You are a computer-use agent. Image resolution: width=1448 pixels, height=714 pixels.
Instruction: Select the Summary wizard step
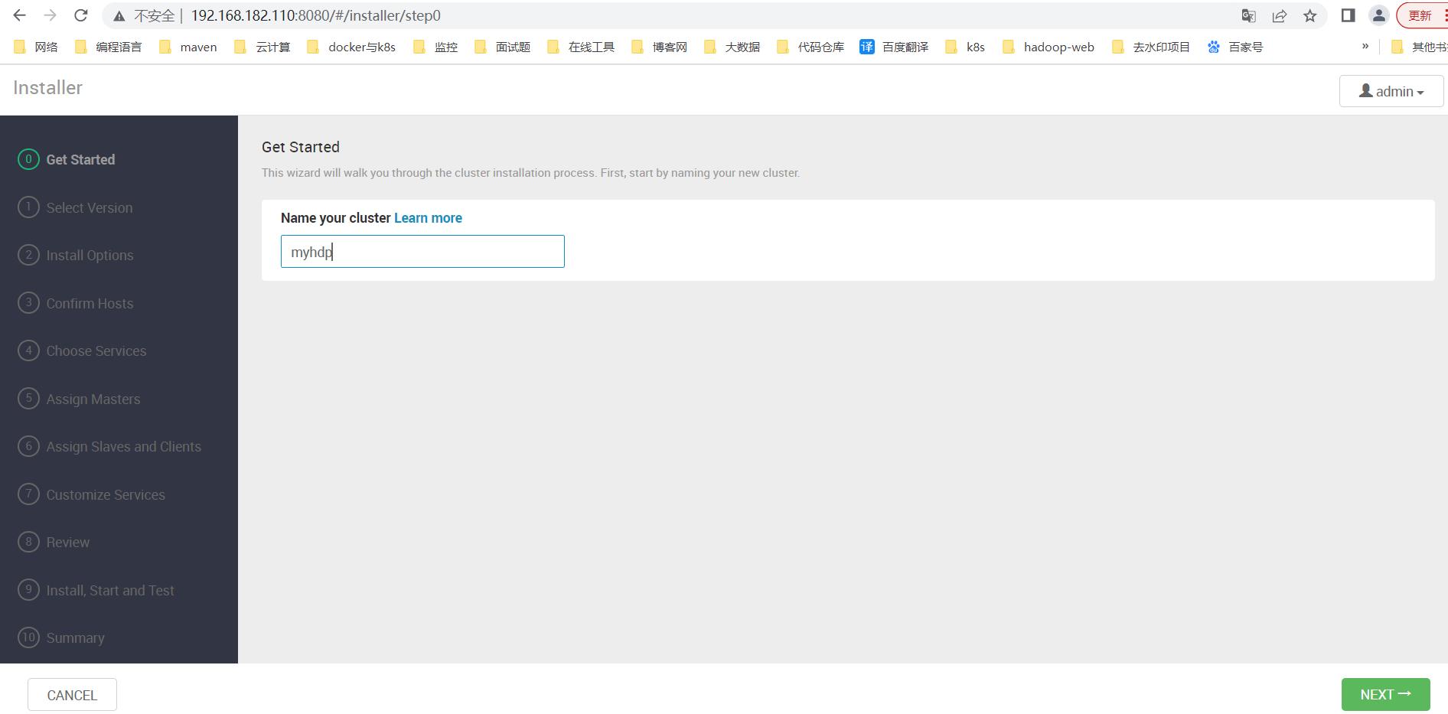click(x=61, y=637)
